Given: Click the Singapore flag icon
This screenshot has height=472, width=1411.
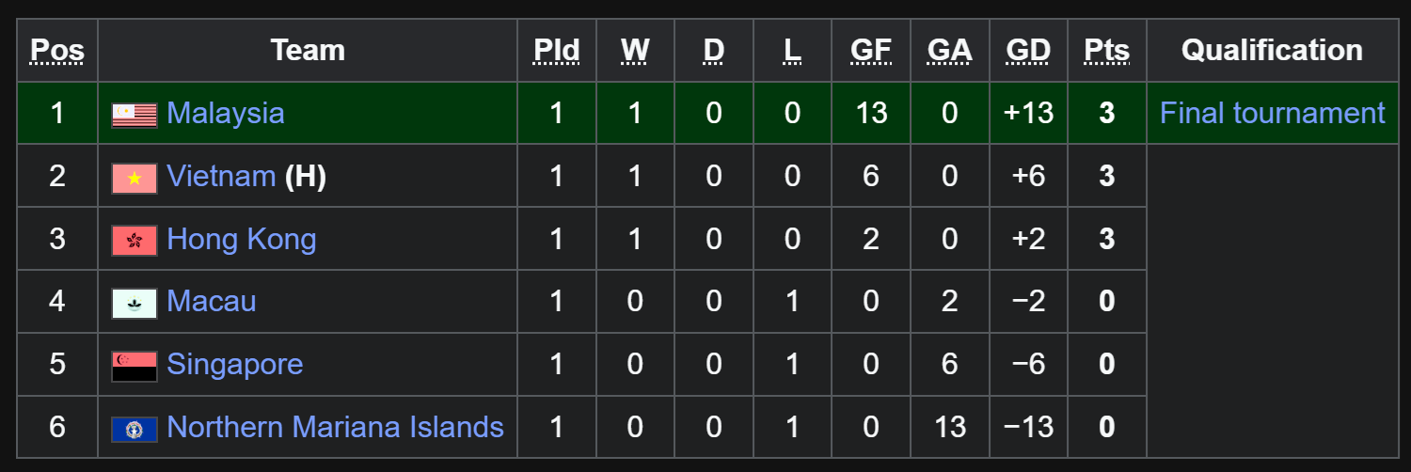Looking at the screenshot, I should coord(135,367).
